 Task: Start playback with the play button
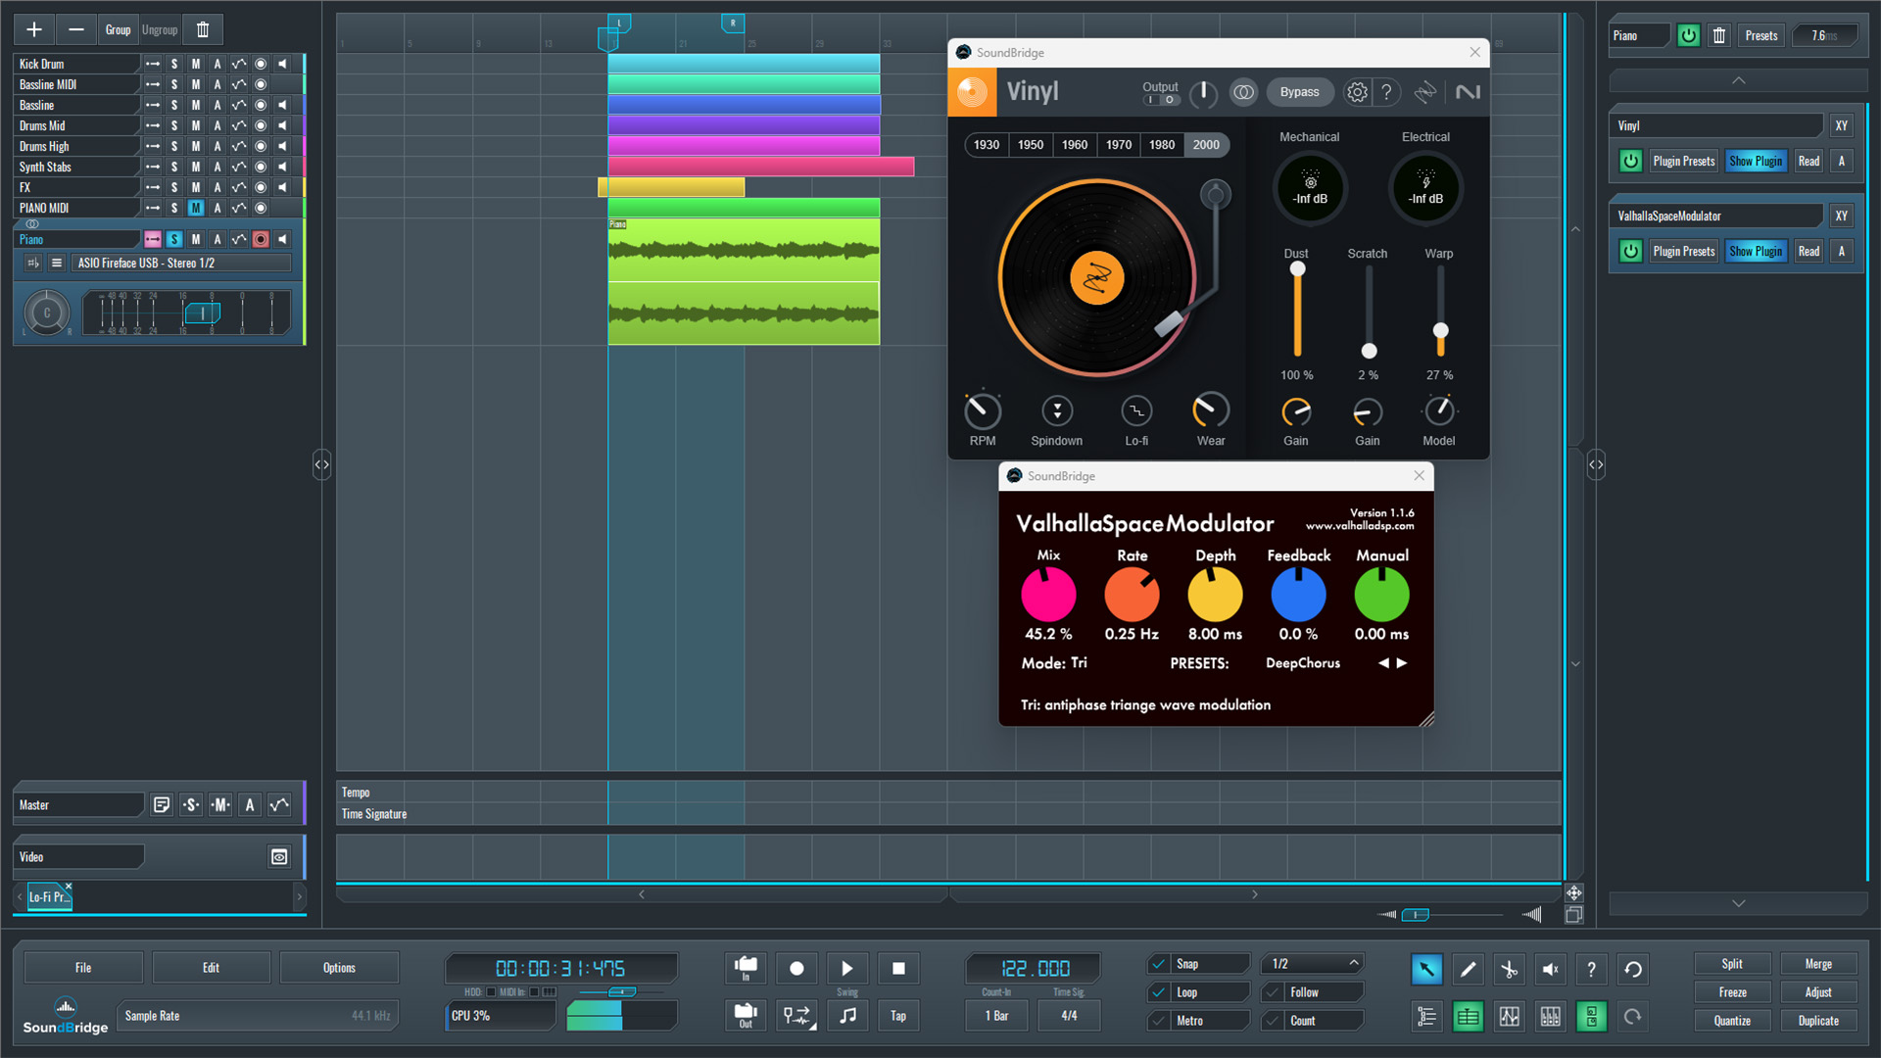point(847,969)
